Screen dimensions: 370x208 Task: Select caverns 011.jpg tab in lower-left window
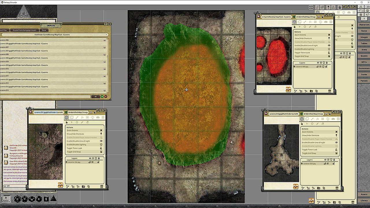48,112
